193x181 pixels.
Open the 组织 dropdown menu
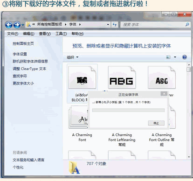[x=73, y=57]
